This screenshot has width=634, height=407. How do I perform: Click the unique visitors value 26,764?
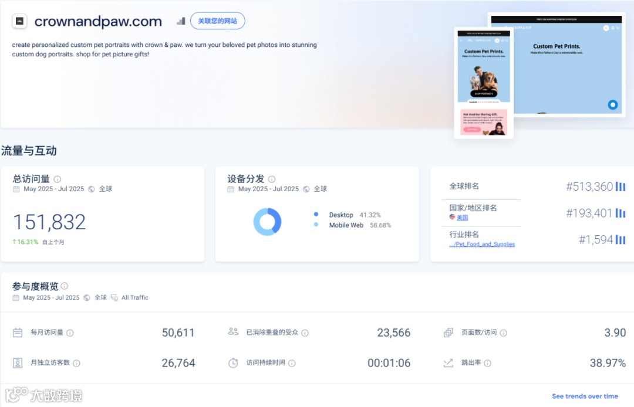[x=178, y=363]
